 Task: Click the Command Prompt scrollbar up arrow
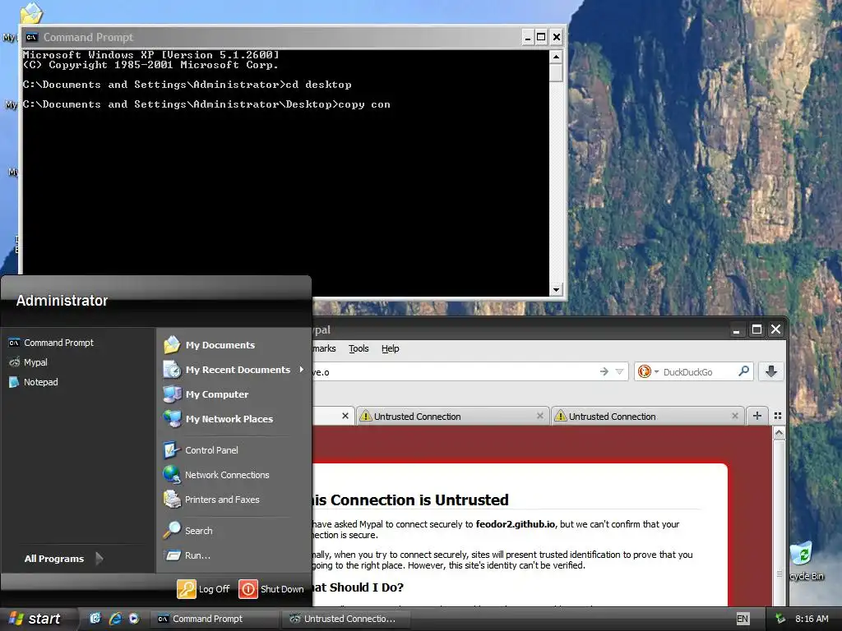(x=557, y=57)
